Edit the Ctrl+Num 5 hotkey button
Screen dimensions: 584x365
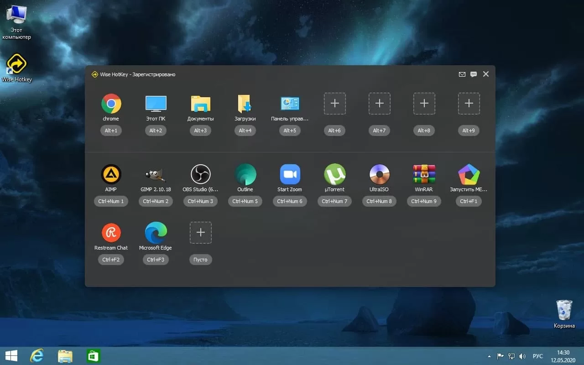click(x=245, y=201)
